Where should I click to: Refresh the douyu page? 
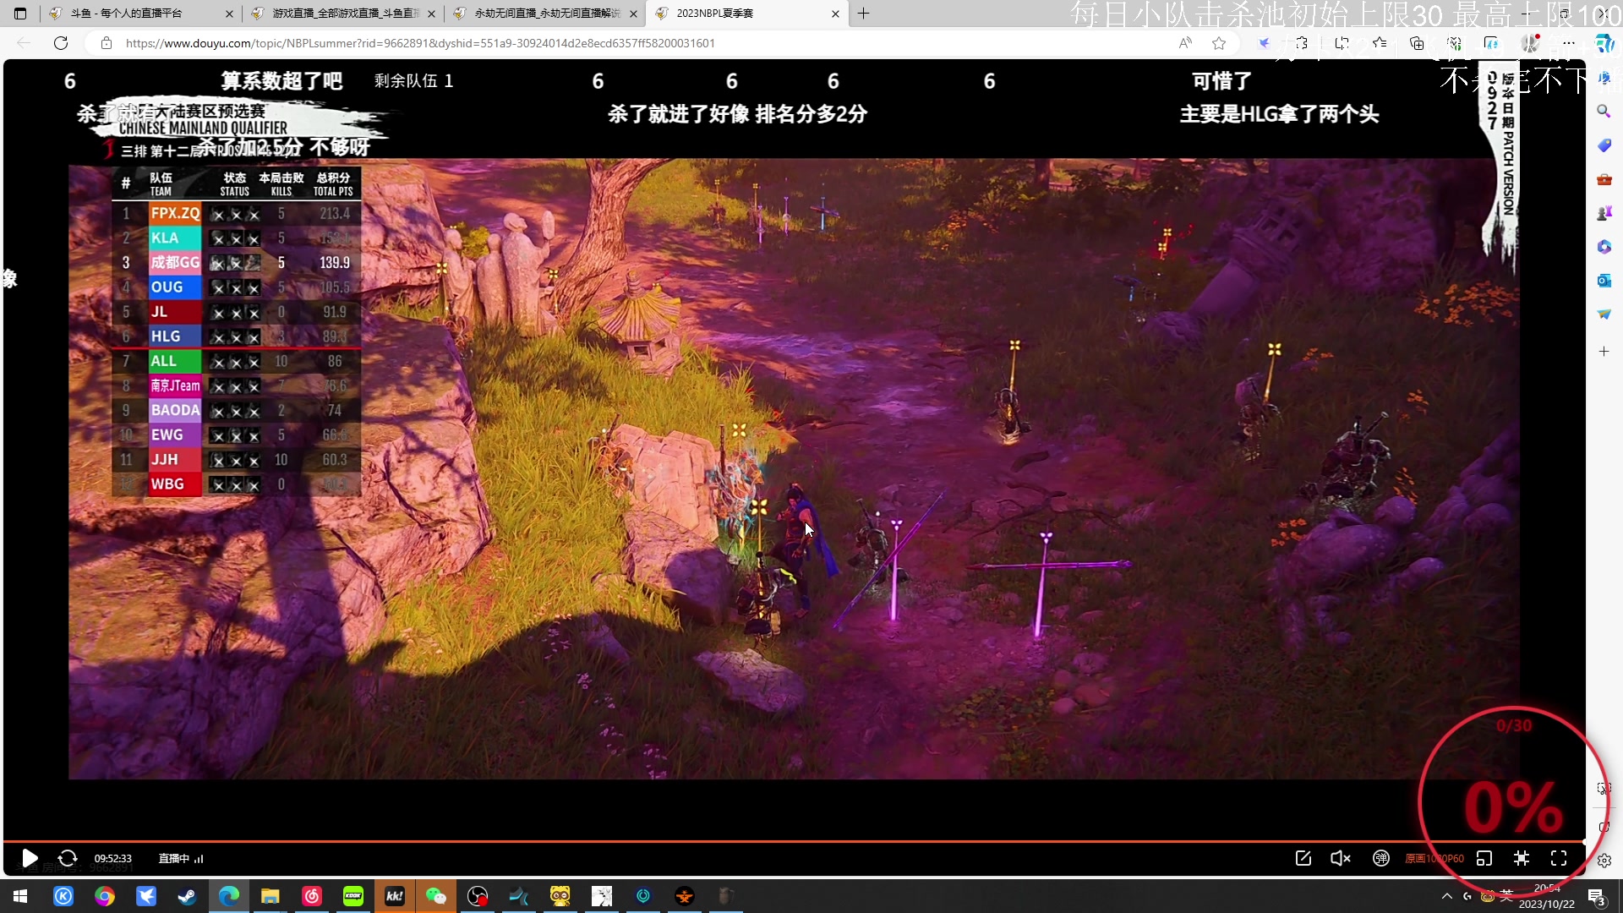tap(61, 43)
